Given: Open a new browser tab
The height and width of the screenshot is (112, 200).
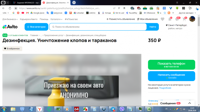Looking at the screenshot, I should point(74,3).
